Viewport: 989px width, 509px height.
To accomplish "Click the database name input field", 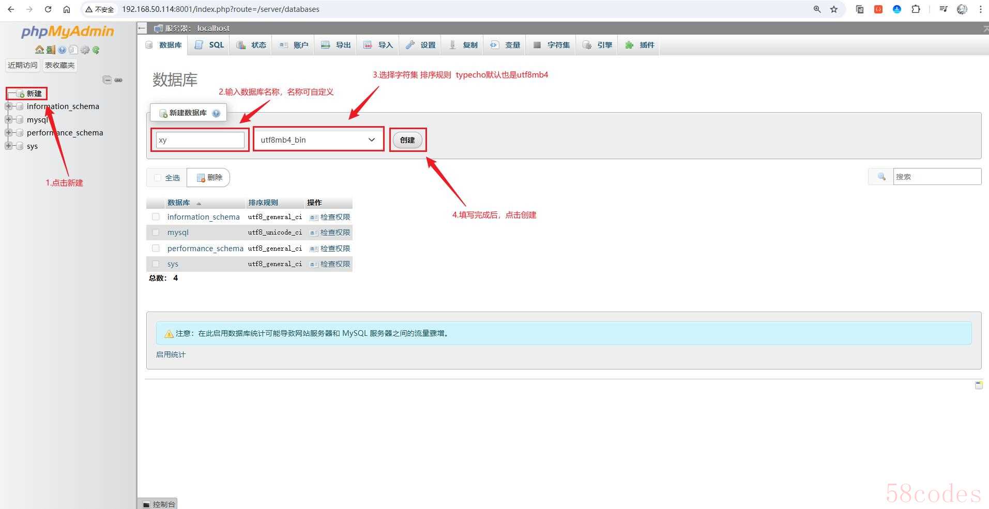I will (x=200, y=140).
